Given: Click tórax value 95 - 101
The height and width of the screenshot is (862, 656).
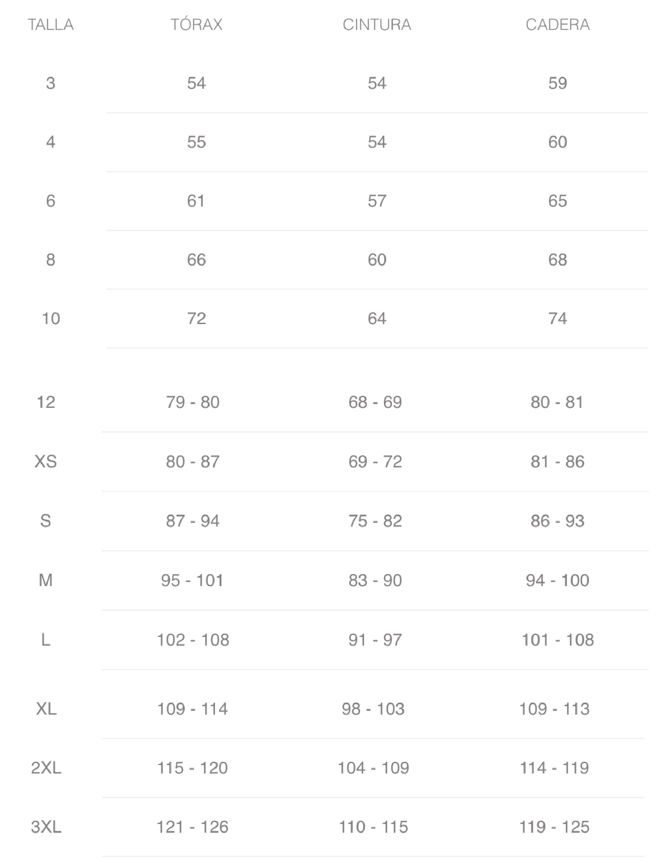Looking at the screenshot, I should (x=193, y=580).
